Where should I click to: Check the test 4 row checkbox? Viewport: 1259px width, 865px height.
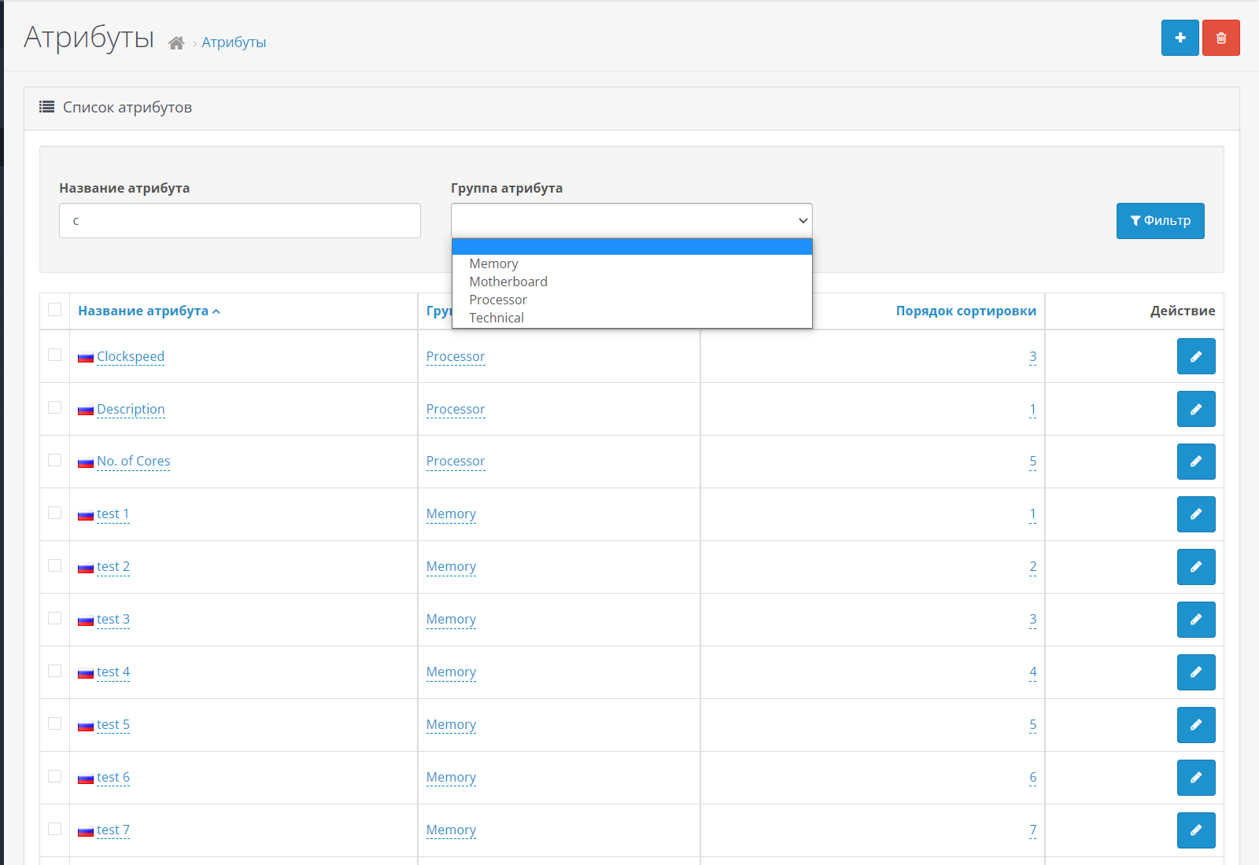(x=54, y=671)
